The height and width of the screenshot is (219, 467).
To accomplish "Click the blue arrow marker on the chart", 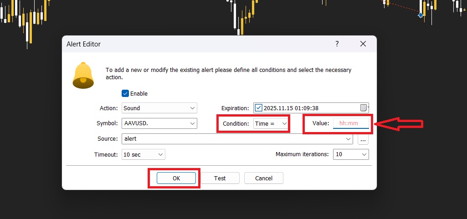I will click(x=421, y=15).
